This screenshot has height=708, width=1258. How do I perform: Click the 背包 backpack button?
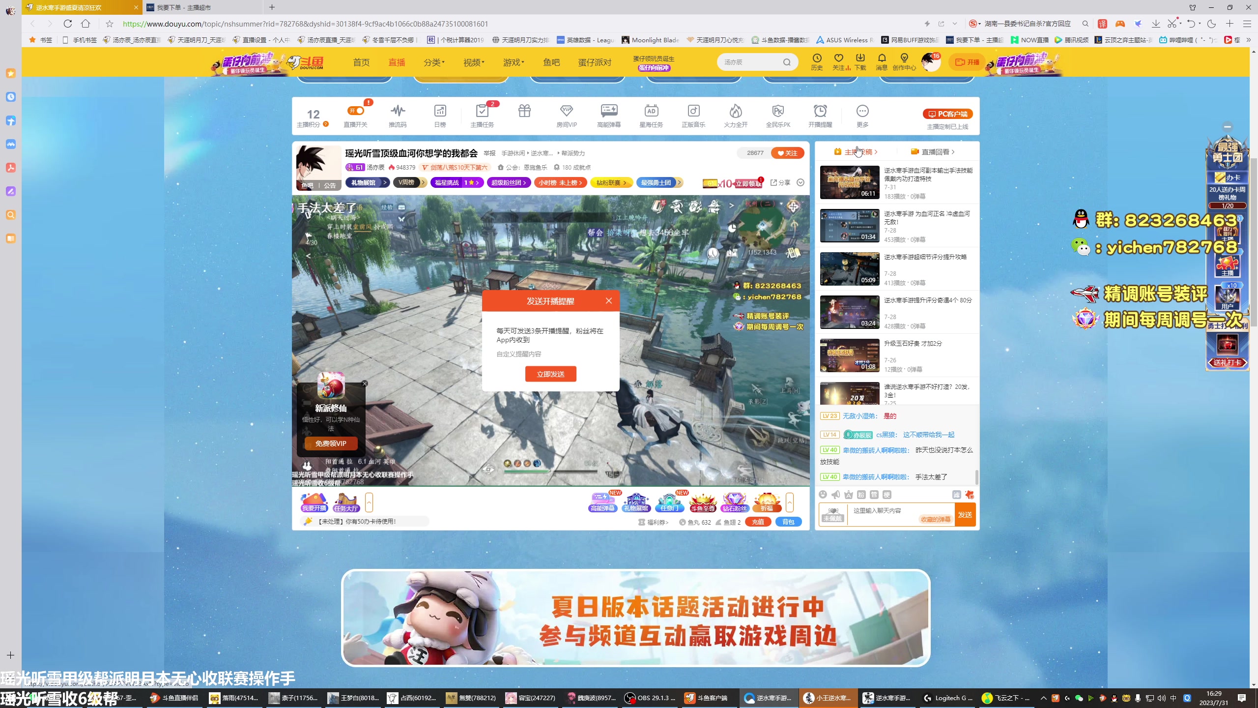pos(788,522)
